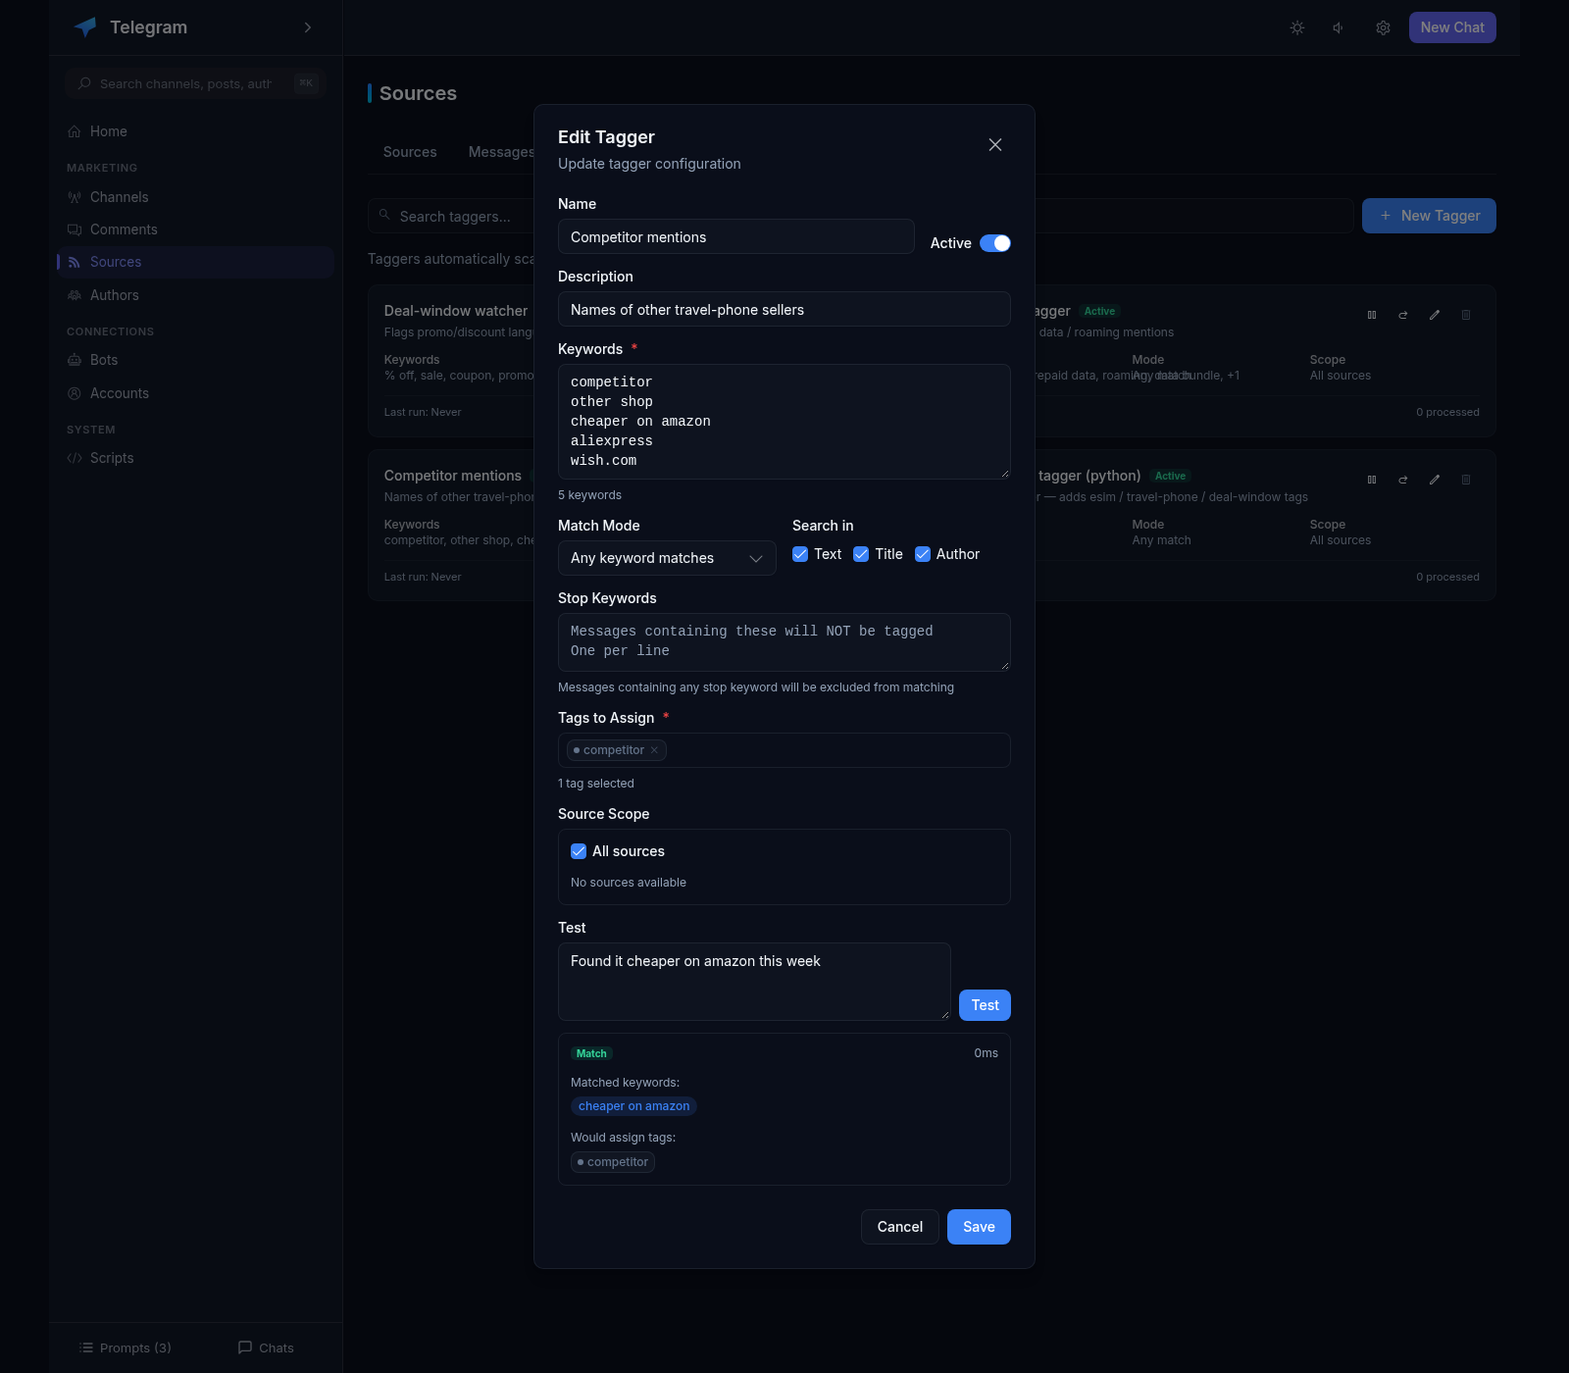This screenshot has width=1569, height=1373.
Task: Uncheck the Title search checkbox
Action: click(x=861, y=554)
